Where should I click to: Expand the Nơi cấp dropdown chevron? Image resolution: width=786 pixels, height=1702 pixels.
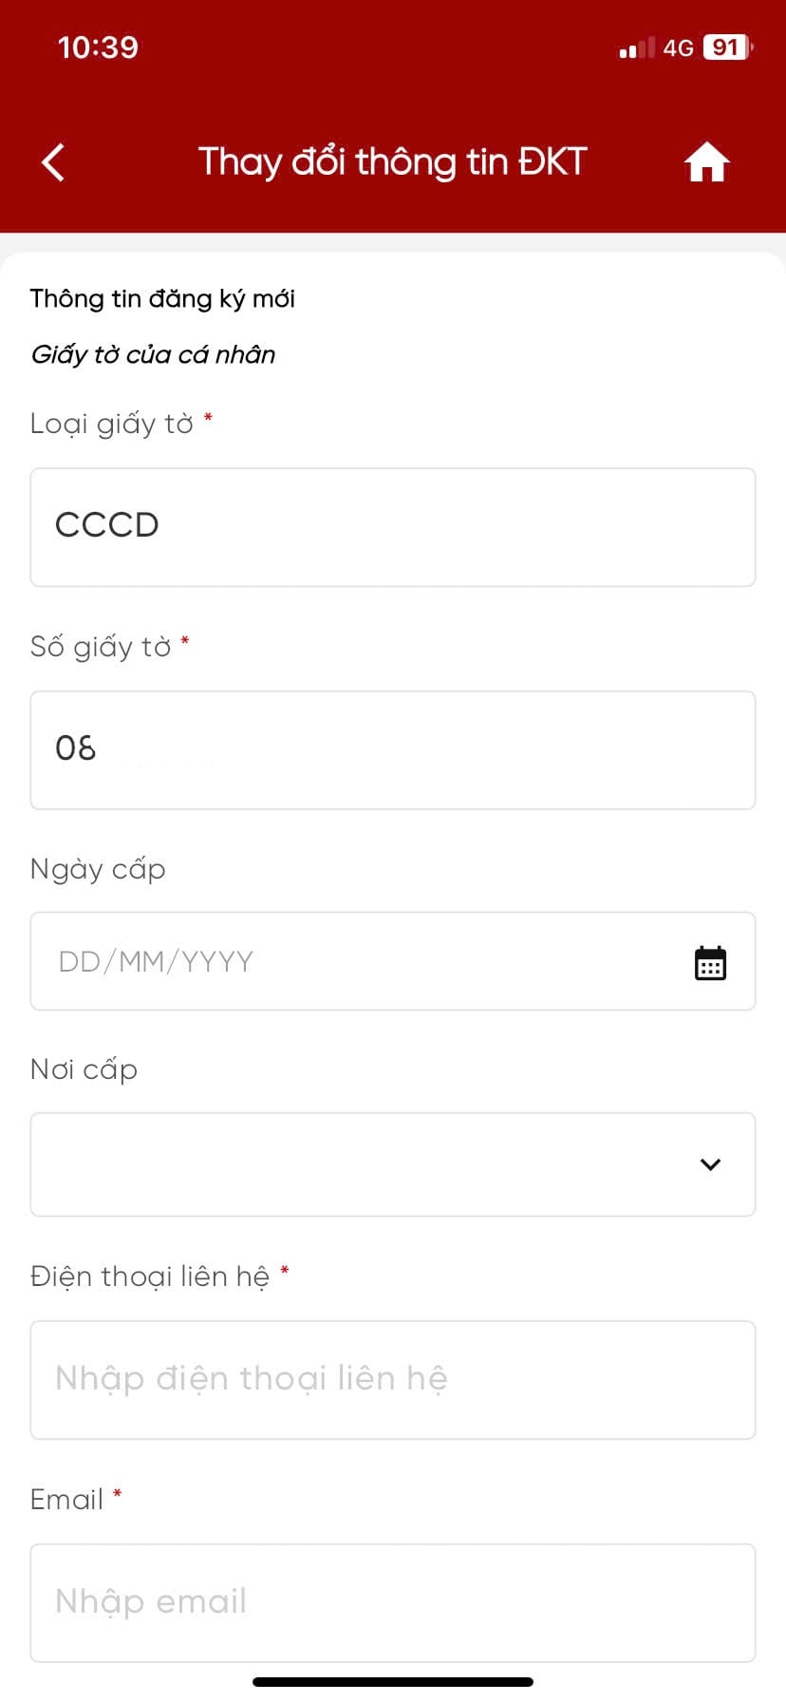click(710, 1164)
